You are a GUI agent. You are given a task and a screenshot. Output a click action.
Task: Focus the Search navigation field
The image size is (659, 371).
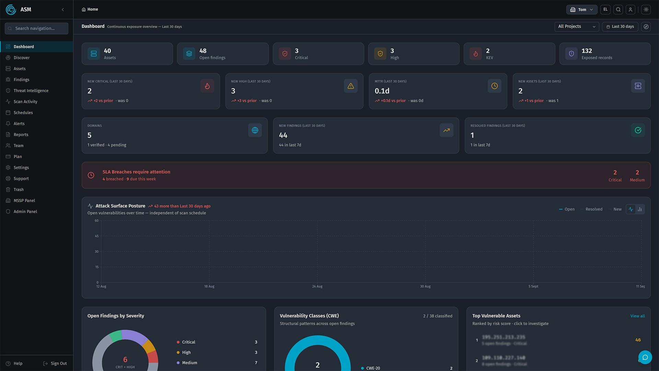36,29
